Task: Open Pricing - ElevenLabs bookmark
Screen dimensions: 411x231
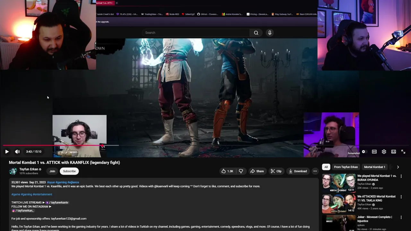Action: click(x=258, y=14)
